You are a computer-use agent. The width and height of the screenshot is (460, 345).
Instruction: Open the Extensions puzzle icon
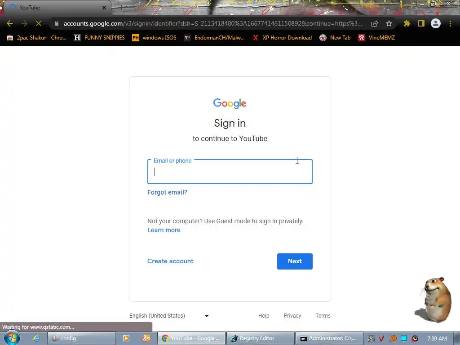pyautogui.click(x=407, y=23)
